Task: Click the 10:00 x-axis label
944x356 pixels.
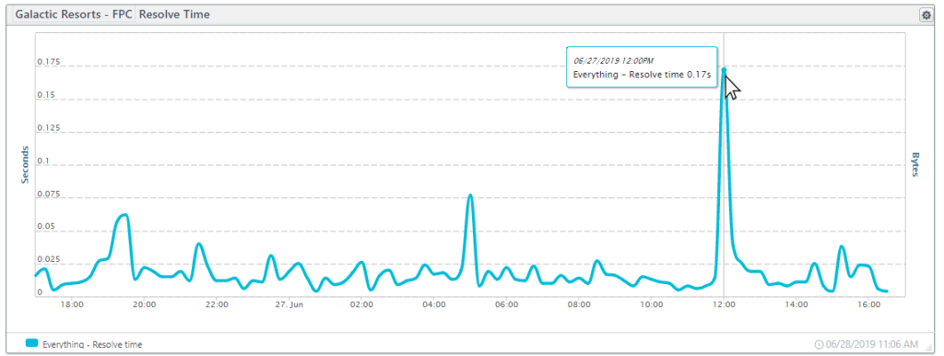Action: [x=652, y=304]
